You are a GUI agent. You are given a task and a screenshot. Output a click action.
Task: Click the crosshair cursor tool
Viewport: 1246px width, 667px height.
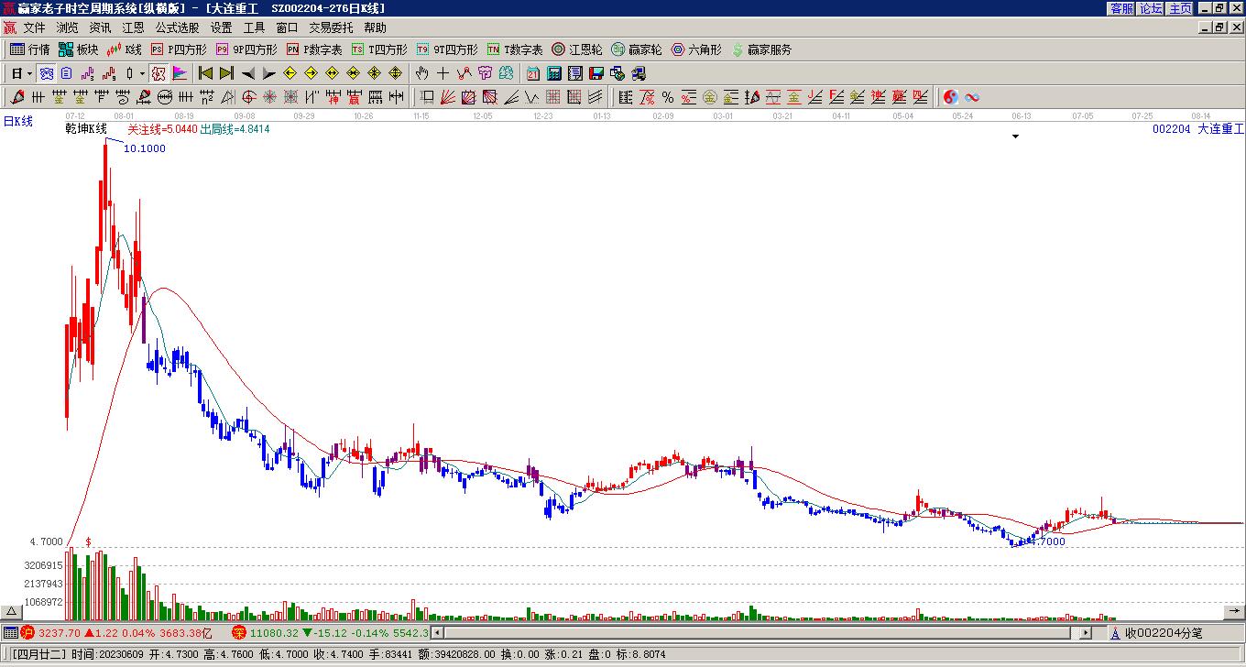click(443, 73)
